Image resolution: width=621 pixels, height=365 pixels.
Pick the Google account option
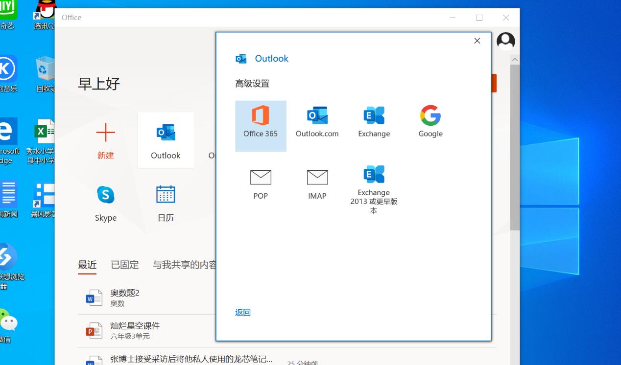(430, 121)
